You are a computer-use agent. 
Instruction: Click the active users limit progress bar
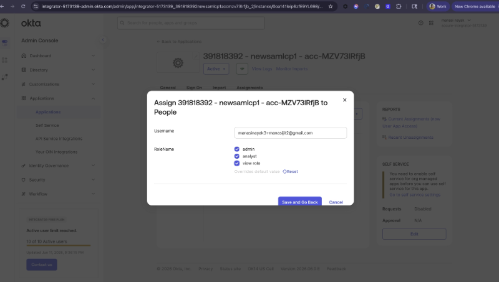click(x=59, y=245)
